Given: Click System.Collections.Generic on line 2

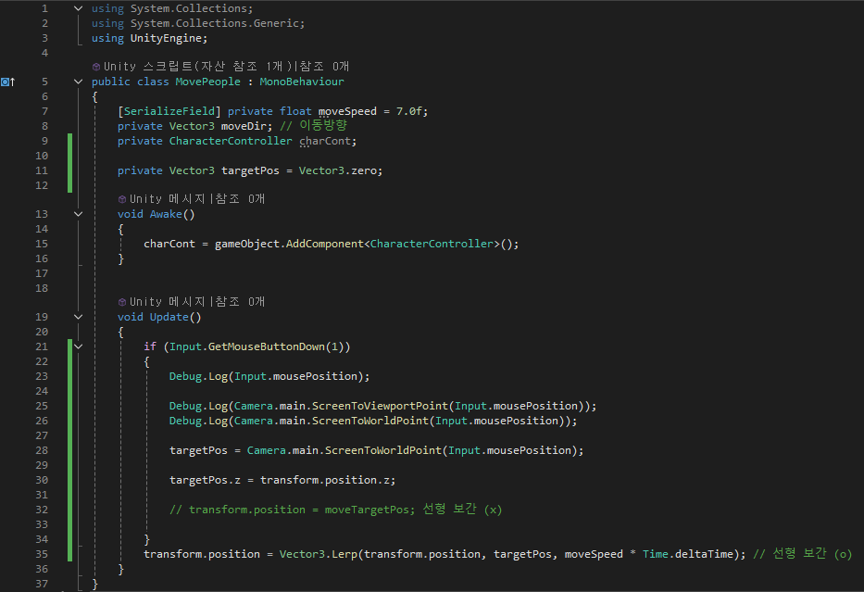Looking at the screenshot, I should click(x=214, y=23).
